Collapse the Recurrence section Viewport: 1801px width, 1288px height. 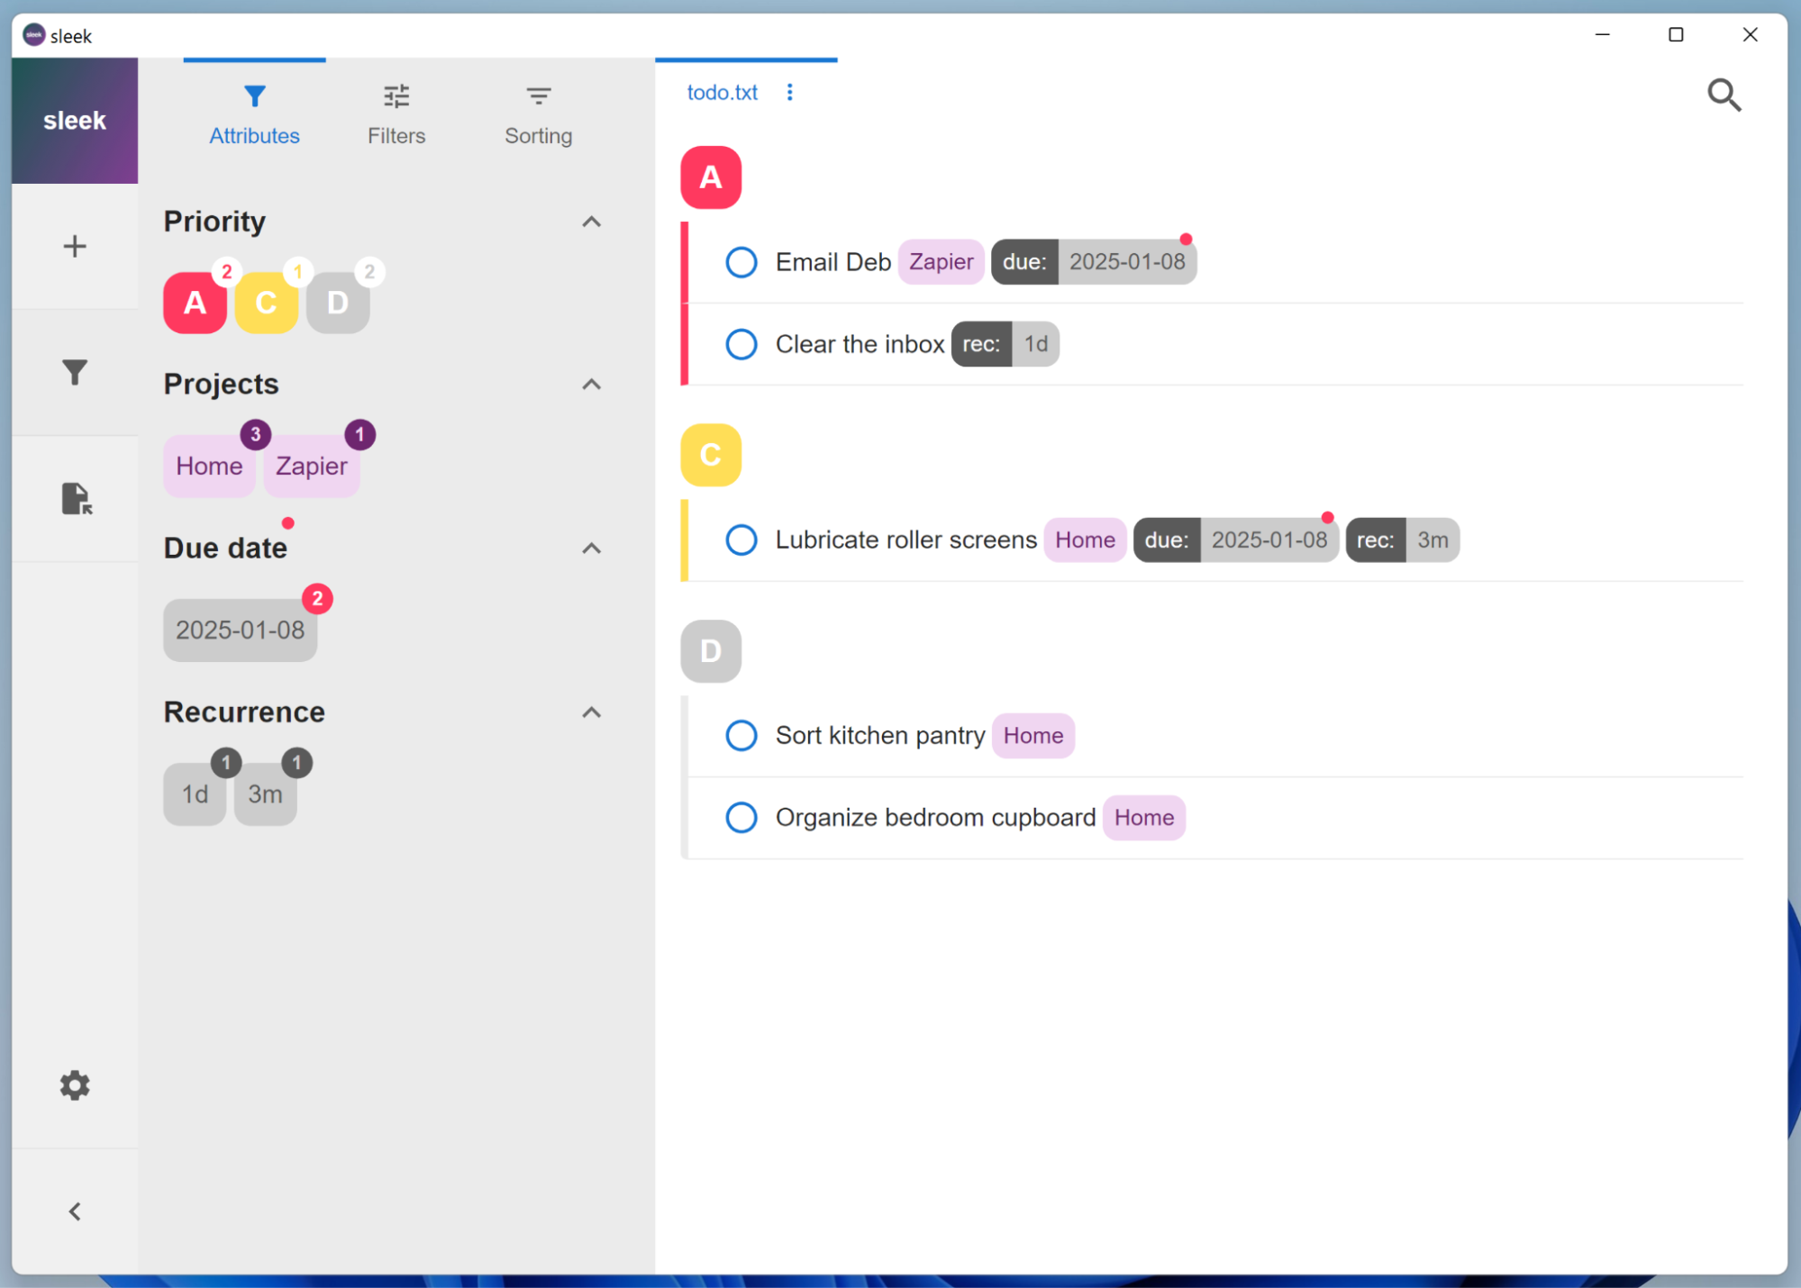pos(591,712)
